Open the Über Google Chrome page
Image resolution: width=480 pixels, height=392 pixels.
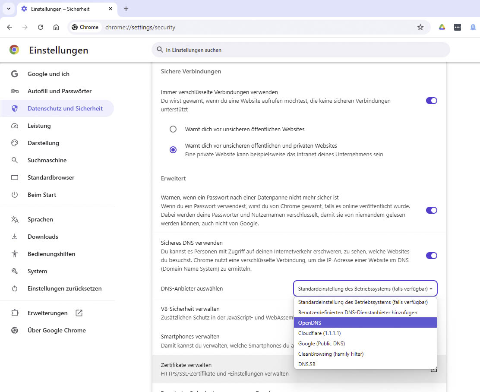click(x=56, y=330)
